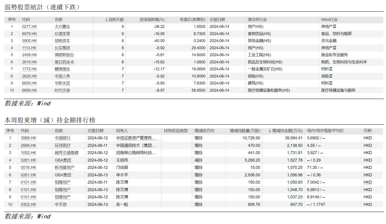
Task: Open stock code link 1052.HK
Action: 28,153
